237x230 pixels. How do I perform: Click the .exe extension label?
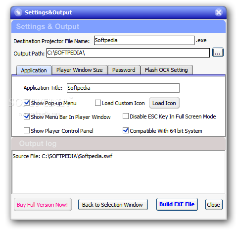(201, 40)
